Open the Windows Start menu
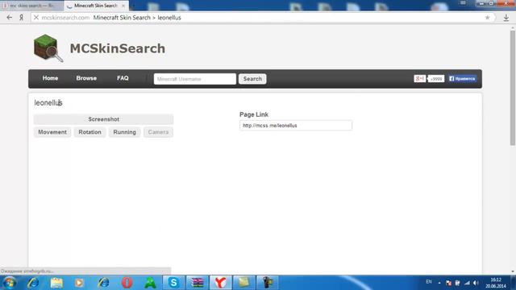516x290 pixels. tap(9, 283)
